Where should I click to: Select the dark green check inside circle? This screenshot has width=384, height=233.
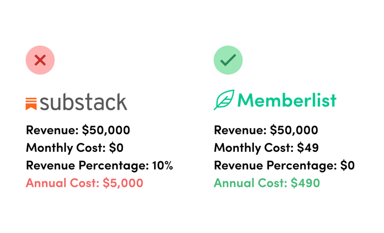coord(228,60)
